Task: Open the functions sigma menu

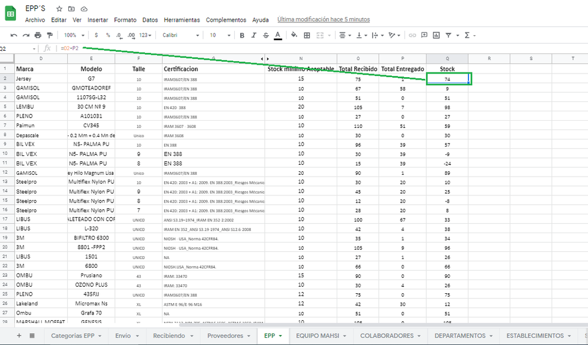Action: click(x=470, y=35)
